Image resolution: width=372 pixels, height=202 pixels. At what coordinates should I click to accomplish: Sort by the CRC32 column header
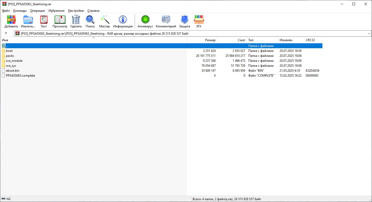point(313,40)
